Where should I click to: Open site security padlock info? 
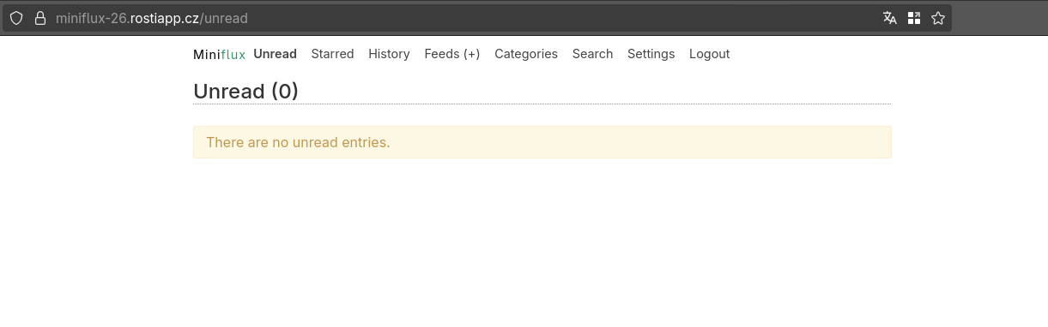(39, 18)
